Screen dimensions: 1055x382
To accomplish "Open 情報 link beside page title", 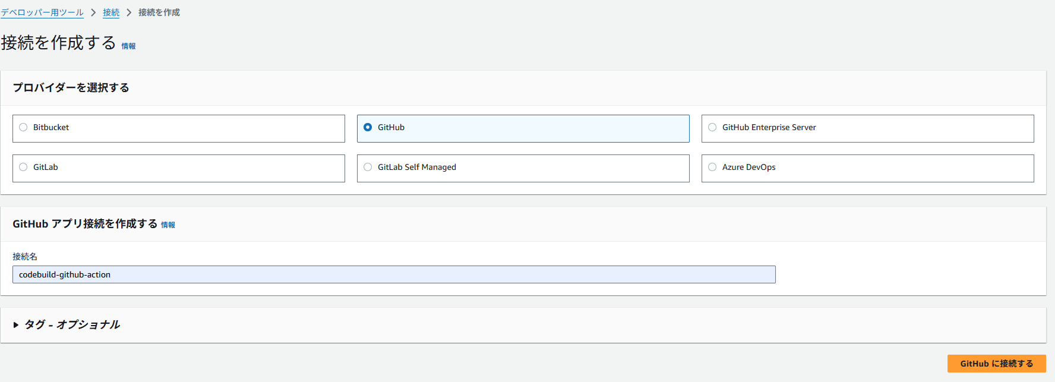I will pyautogui.click(x=128, y=46).
